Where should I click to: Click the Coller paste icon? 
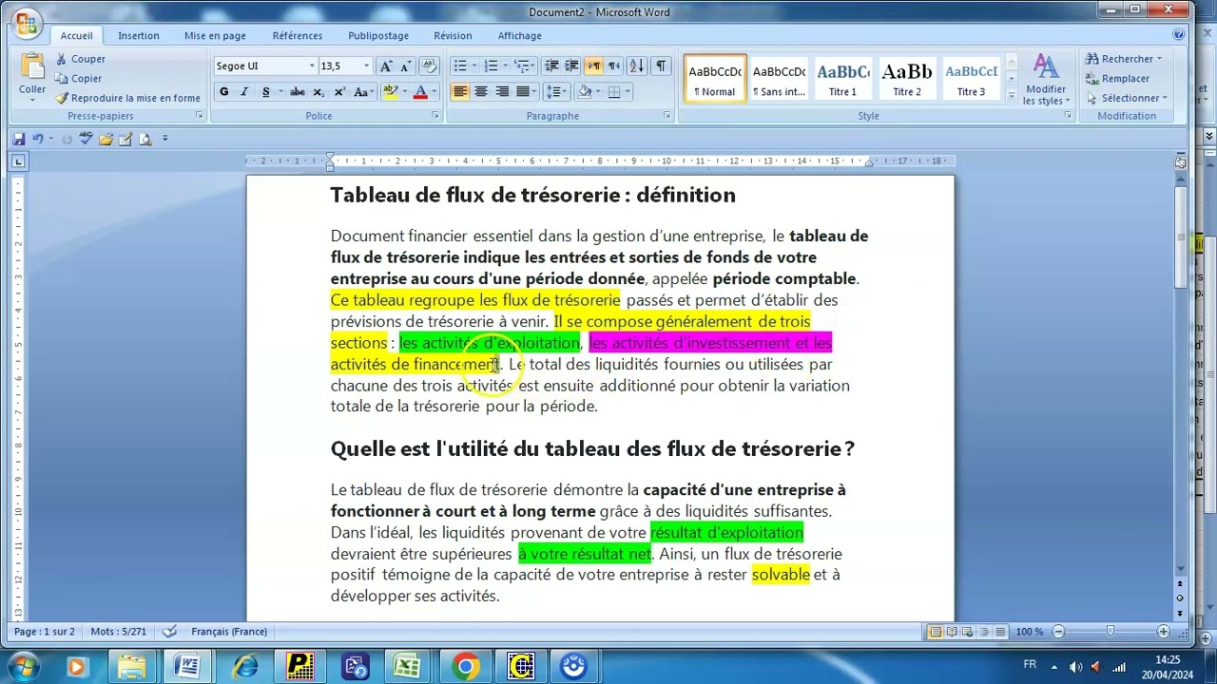pos(32,66)
